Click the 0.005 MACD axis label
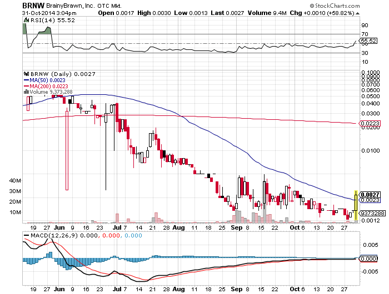 [x=371, y=245]
